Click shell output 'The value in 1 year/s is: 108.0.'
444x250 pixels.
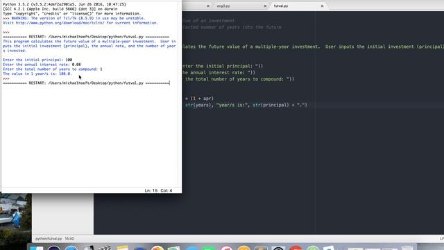(x=37, y=74)
